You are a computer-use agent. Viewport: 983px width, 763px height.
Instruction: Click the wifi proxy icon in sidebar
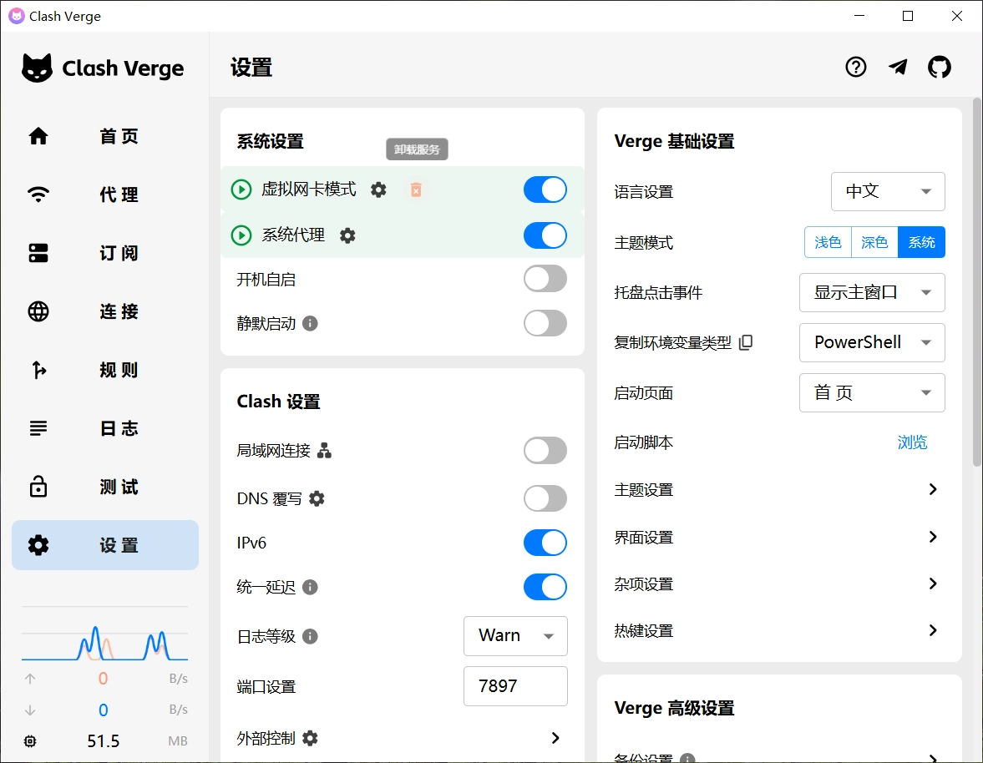[38, 195]
